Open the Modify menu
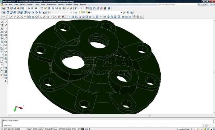The image size is (215, 130). pyautogui.click(x=60, y=5)
